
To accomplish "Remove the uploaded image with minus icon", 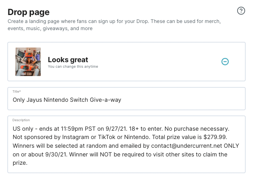I will pyautogui.click(x=225, y=61).
